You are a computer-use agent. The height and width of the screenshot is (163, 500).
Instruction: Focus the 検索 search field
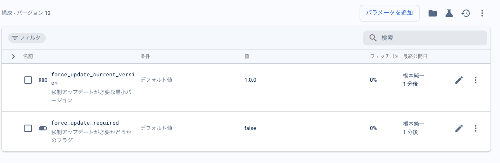(x=425, y=38)
